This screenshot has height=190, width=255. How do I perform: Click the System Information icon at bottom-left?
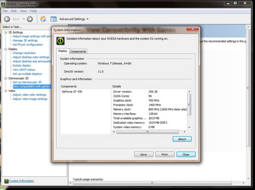click(x=7, y=181)
